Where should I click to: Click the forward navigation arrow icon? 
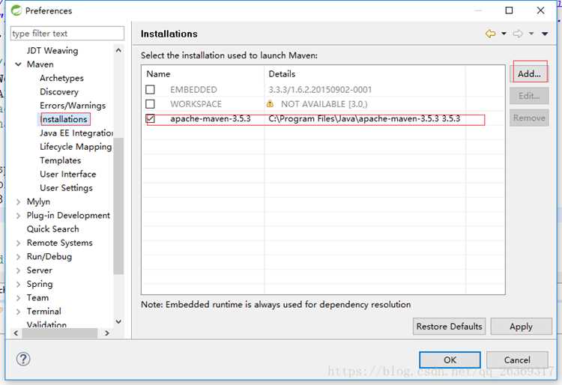(518, 34)
